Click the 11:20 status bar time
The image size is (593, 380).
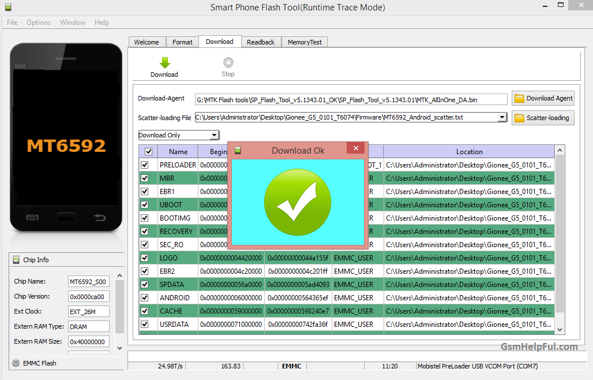point(389,366)
